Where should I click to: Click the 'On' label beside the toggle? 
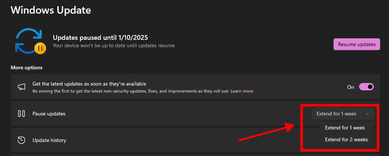pos(351,87)
